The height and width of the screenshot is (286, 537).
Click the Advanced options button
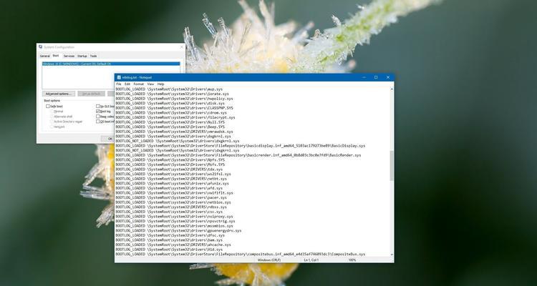[x=59, y=94]
